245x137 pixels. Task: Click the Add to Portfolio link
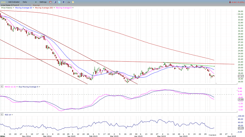tap(25, 5)
